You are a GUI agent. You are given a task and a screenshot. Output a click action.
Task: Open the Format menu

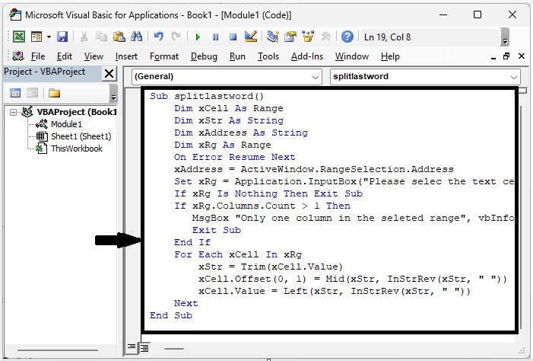click(x=163, y=56)
